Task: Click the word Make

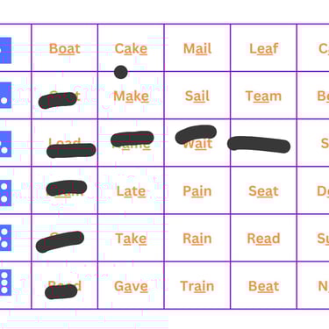Action: pos(131,97)
